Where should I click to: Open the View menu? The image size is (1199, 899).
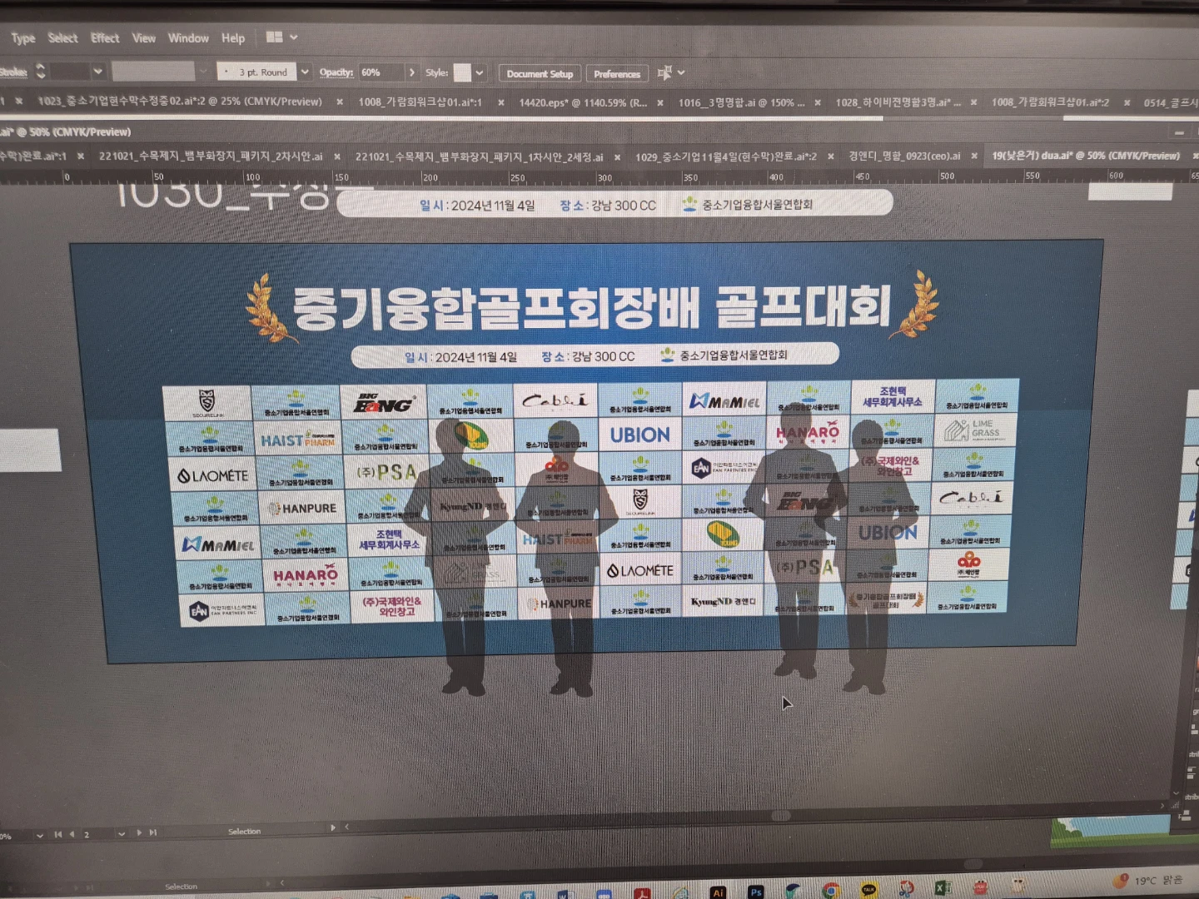pos(144,38)
